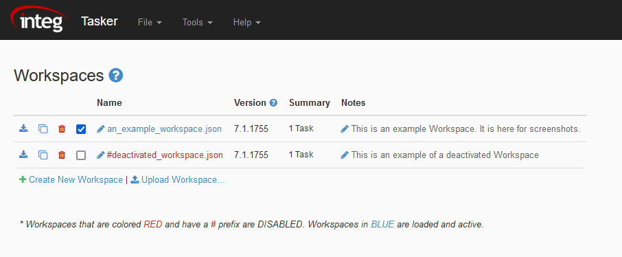Duplicate #deactivated_workspace.json using the copy icon

(x=43, y=155)
